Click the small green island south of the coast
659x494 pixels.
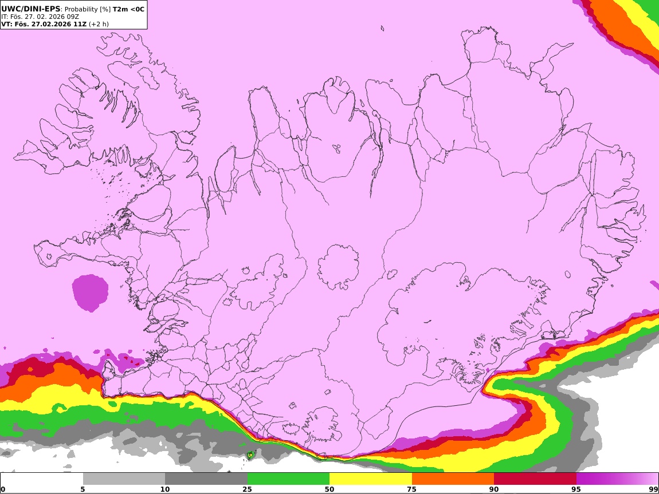coord(250,455)
